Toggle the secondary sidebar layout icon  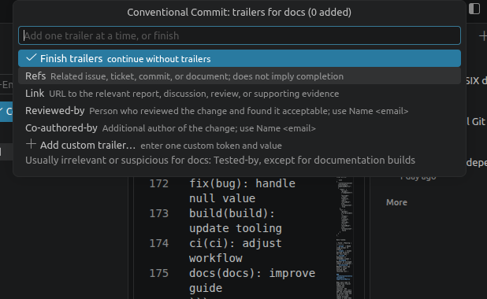point(474,9)
